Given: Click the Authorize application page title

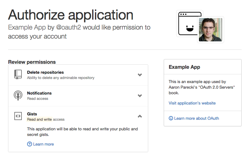Looking at the screenshot, I should pos(71,15).
